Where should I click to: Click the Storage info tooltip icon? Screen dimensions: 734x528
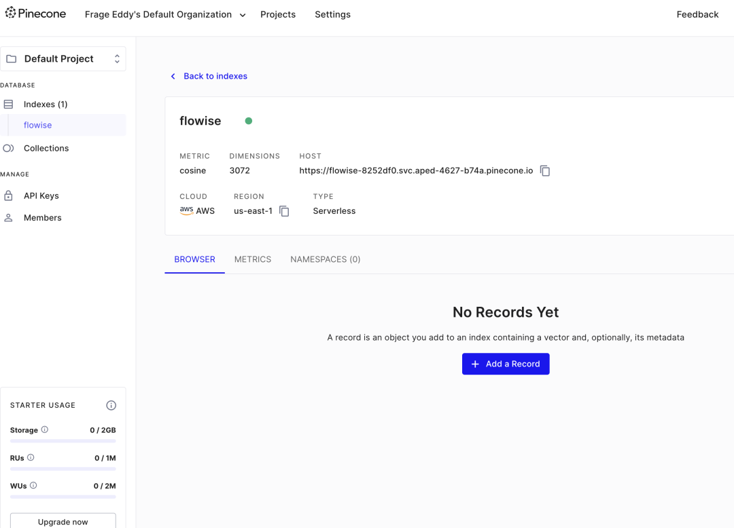pyautogui.click(x=45, y=429)
